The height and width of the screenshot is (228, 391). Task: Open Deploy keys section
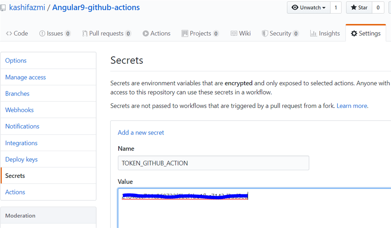(x=21, y=160)
